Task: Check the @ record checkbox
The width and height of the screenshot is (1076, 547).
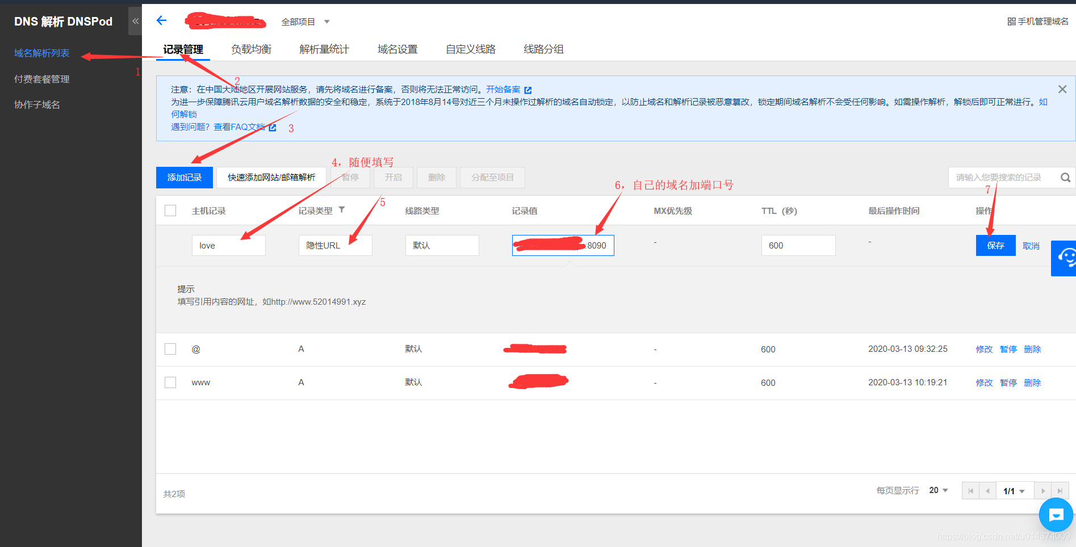Action: point(170,349)
